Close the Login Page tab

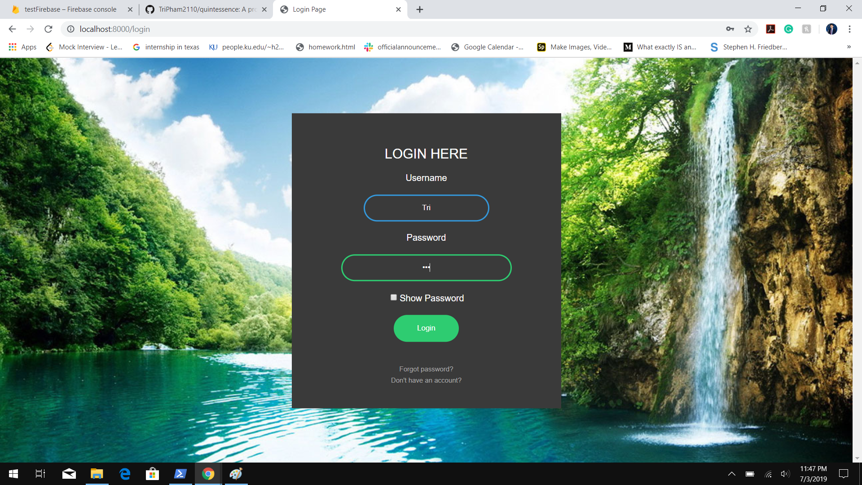(398, 9)
